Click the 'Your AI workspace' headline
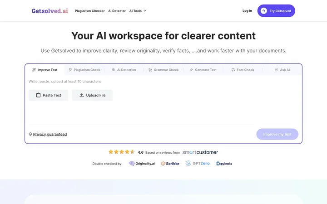327x204 pixels. coord(163,36)
